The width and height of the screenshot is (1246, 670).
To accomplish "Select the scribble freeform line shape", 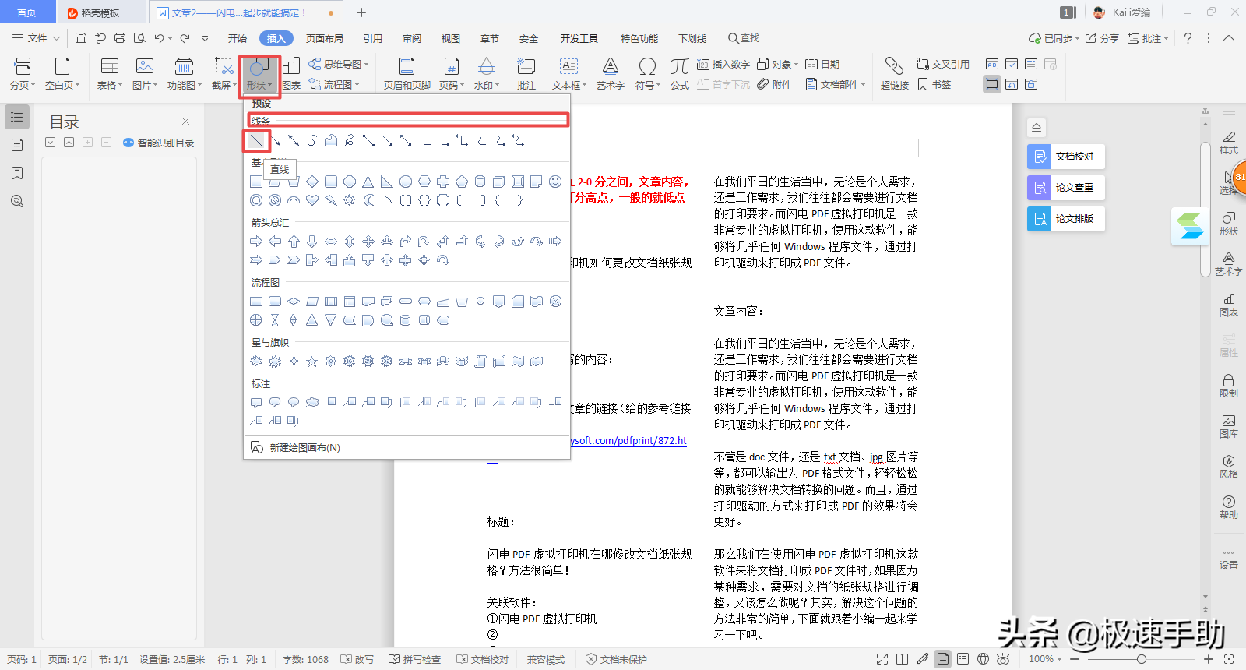I will tap(350, 141).
